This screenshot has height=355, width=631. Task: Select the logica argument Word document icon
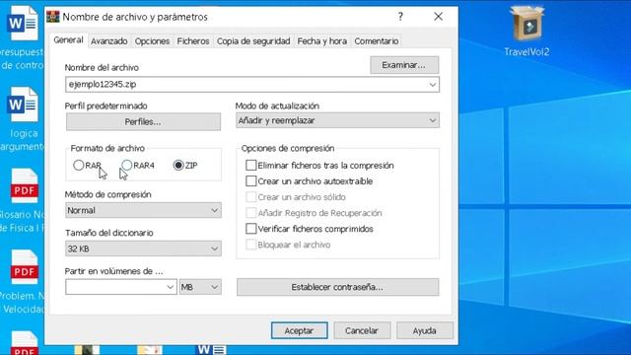[x=22, y=119]
